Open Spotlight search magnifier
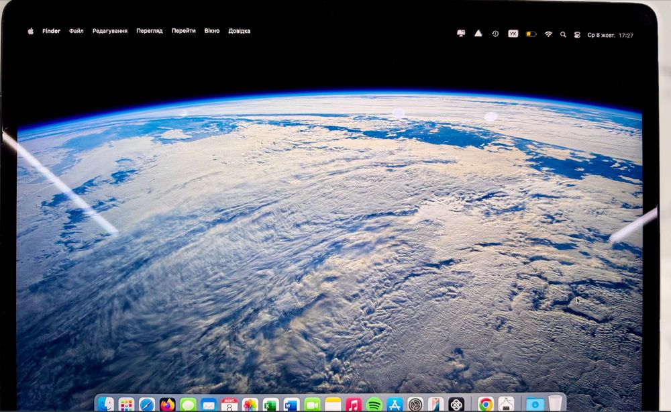The image size is (671, 412). (563, 35)
